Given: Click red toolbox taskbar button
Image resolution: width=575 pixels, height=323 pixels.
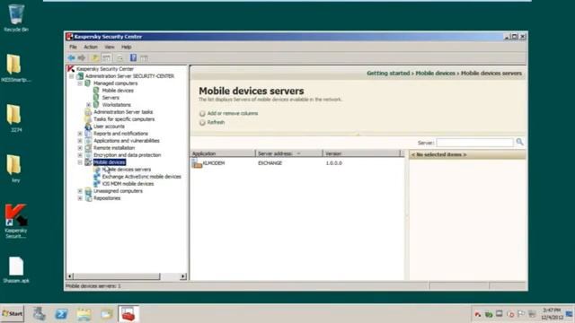Looking at the screenshot, I should (x=128, y=314).
